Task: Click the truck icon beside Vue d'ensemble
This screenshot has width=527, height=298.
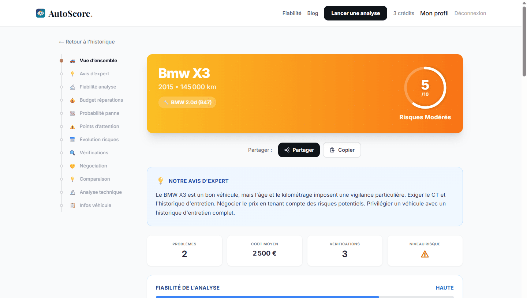Action: click(x=72, y=61)
